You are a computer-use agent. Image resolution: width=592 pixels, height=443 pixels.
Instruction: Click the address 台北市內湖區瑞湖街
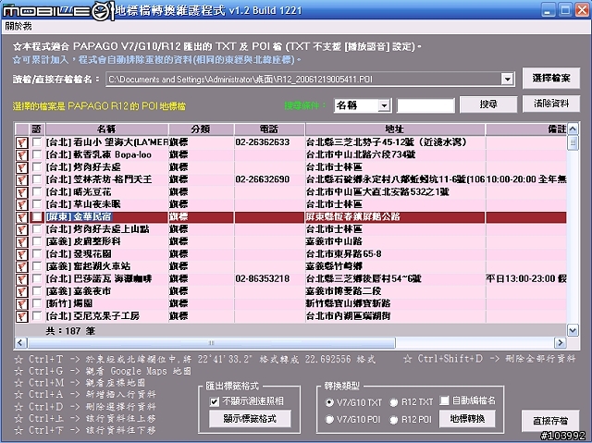click(x=348, y=316)
